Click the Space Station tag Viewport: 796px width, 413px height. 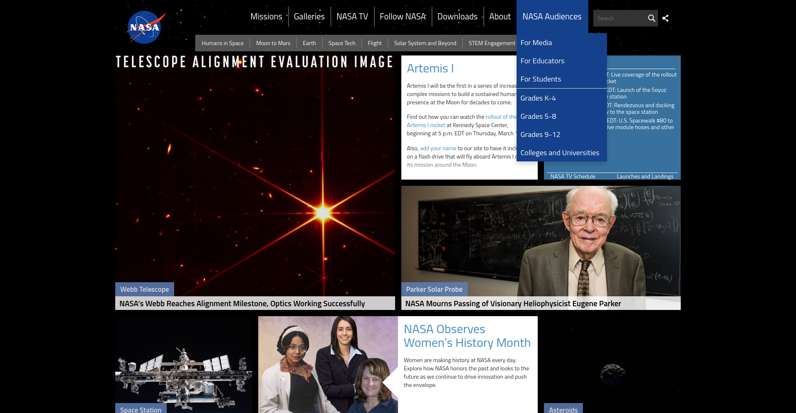point(141,409)
